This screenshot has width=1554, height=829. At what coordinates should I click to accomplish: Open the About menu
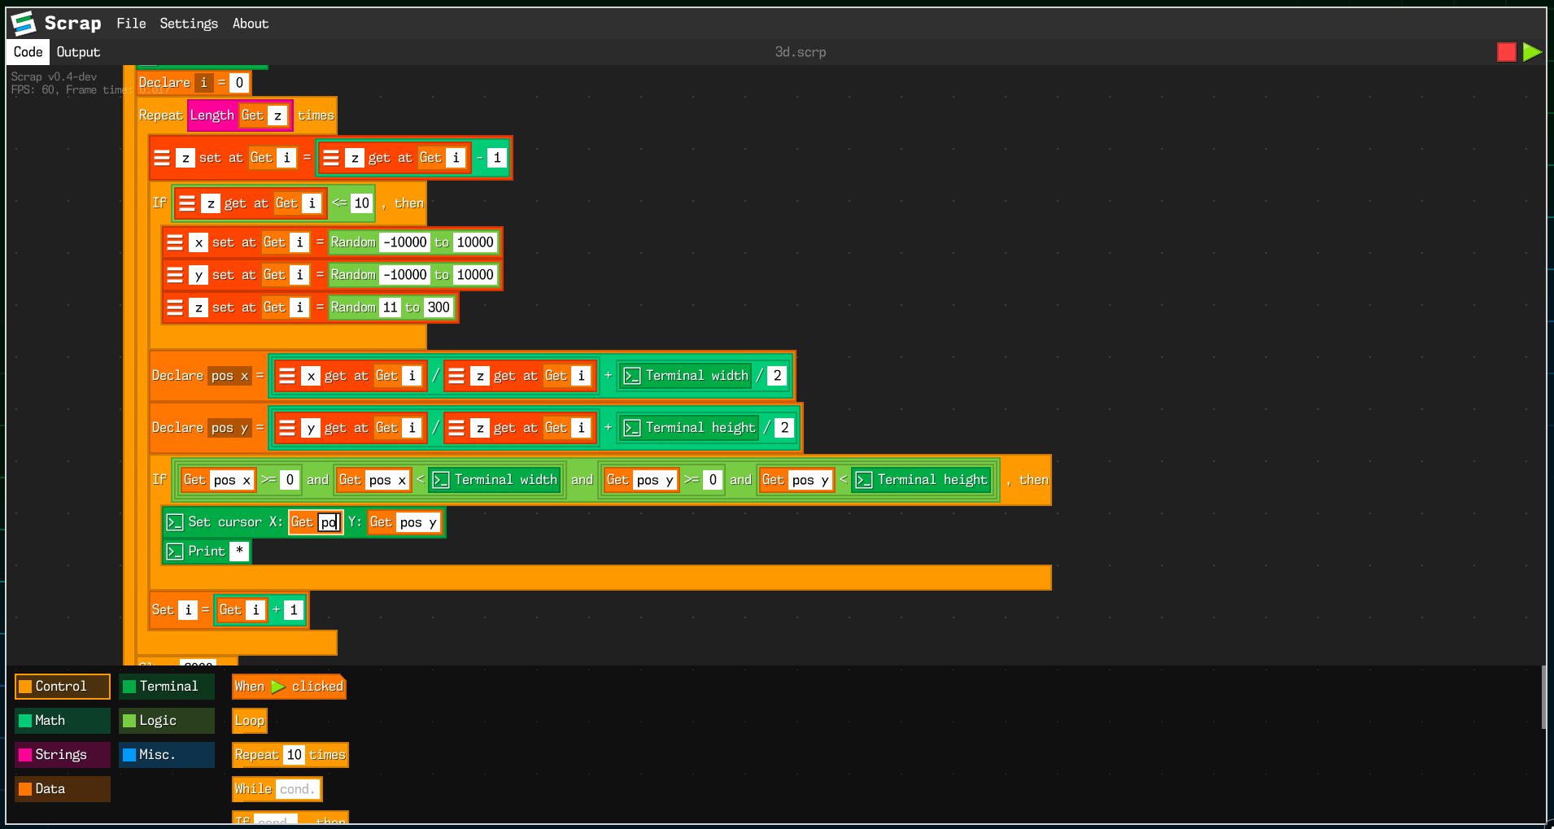(250, 23)
